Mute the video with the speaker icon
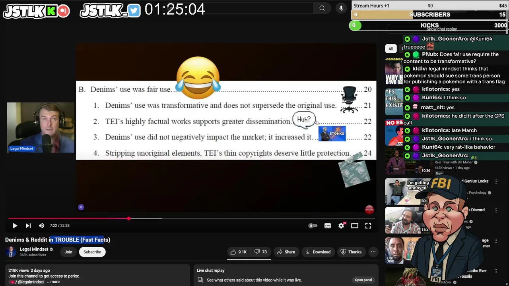Screen dimensions: 509x286 41,226
